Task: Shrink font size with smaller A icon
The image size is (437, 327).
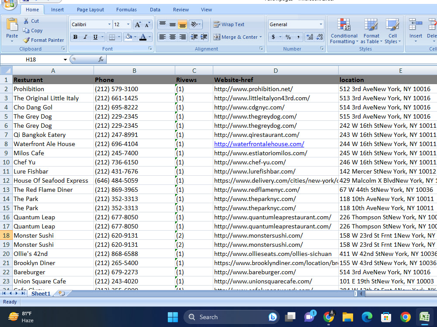Action: (147, 24)
